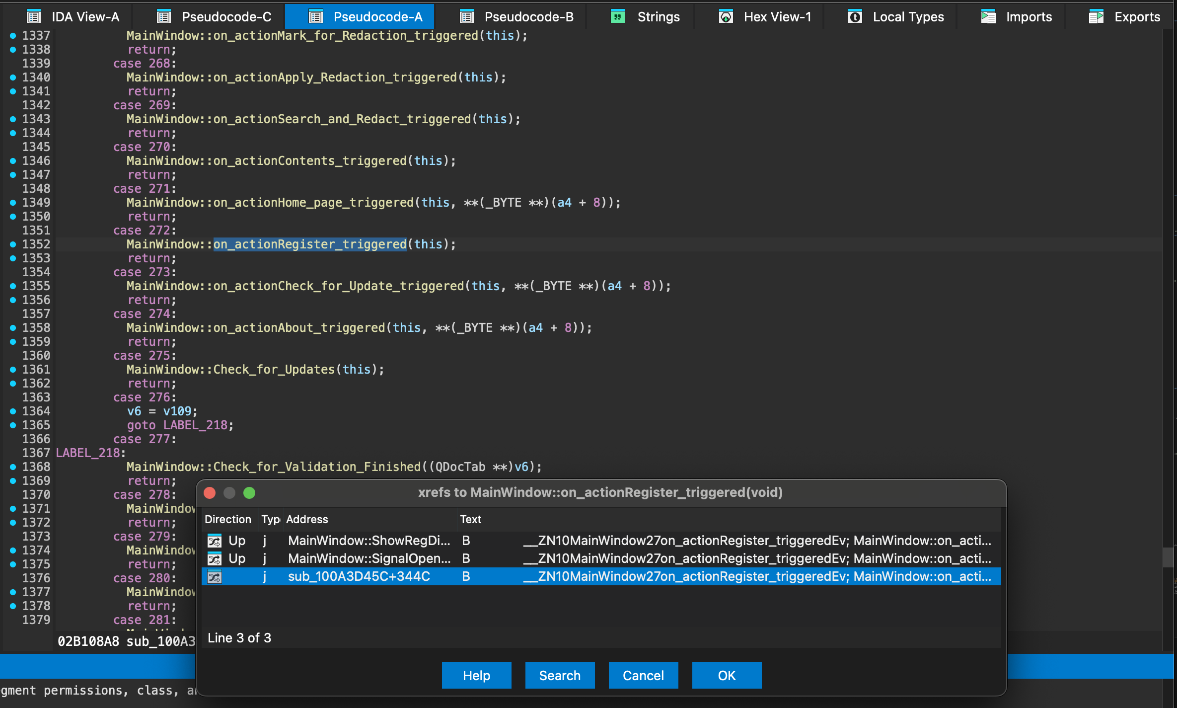Cancel the xrefs dialog
This screenshot has width=1177, height=708.
point(643,675)
